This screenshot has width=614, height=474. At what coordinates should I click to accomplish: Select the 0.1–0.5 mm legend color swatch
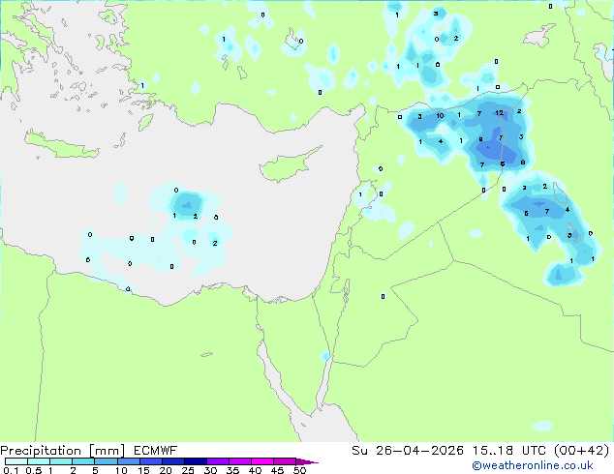pos(16,461)
